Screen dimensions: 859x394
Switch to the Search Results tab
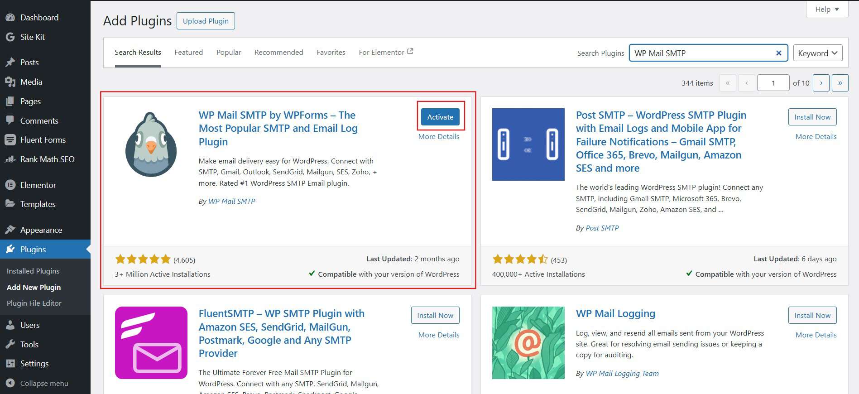point(138,53)
